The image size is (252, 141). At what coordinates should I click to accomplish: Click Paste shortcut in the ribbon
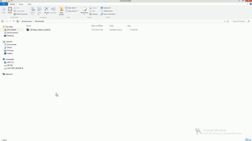[20, 14]
